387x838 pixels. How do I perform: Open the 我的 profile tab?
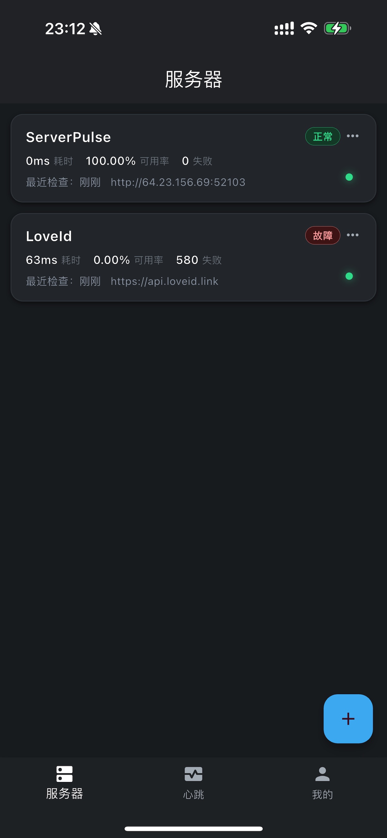[322, 783]
